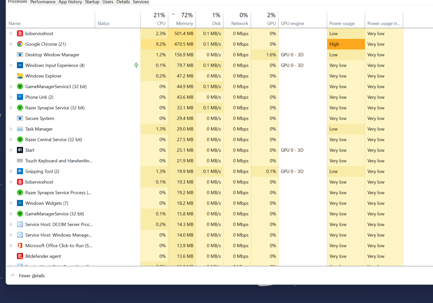The width and height of the screenshot is (433, 303).
Task: Sort processes by Name column
Action: (50, 20)
